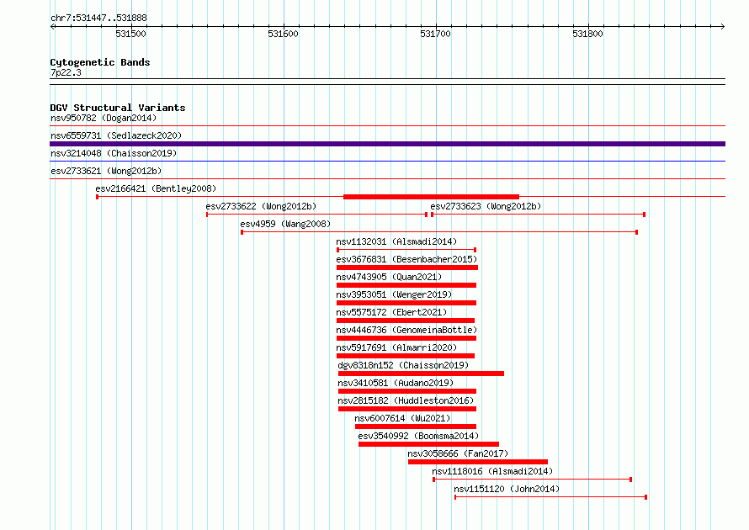Open the nsv950782 (Dogan2014) variant label

[104, 118]
